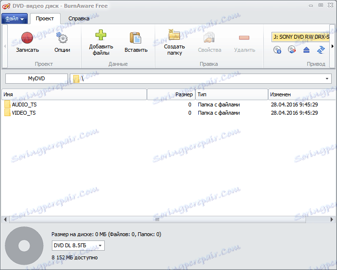Screen dimensions: 337x270
Task: Click '8 152 МБ доступно' text
Action: point(75,257)
